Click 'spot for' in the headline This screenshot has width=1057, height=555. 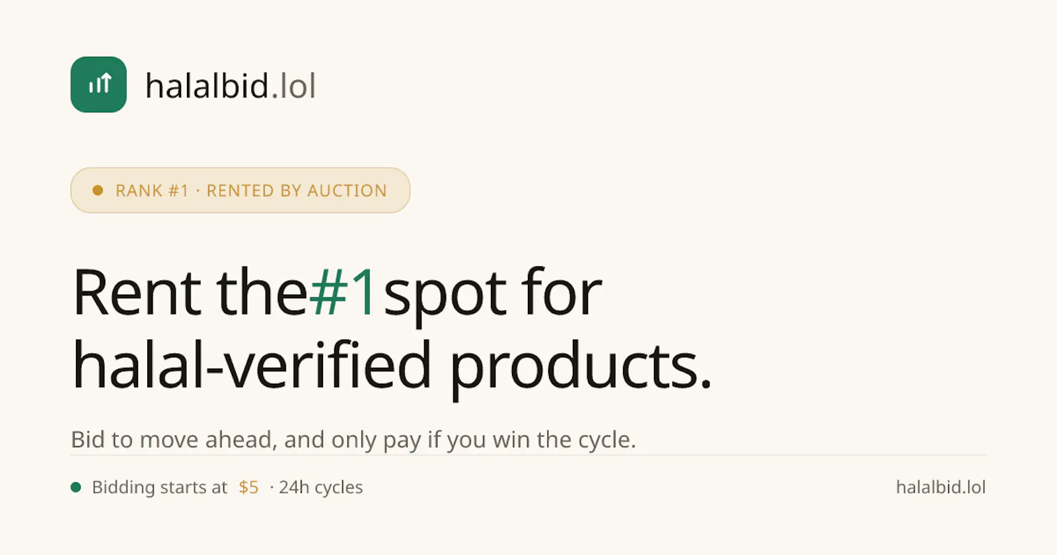(x=493, y=295)
